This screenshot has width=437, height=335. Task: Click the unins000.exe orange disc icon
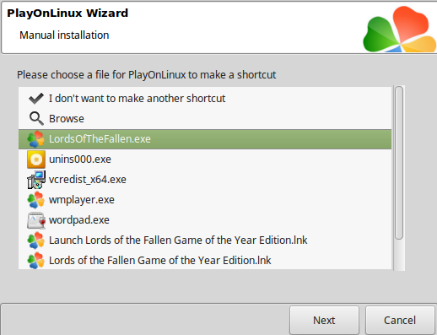click(36, 159)
